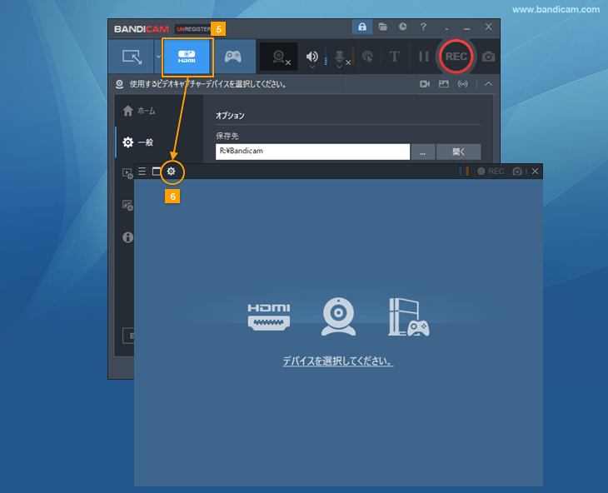Select screen recording mode in Bandicam
The height and width of the screenshot is (493, 608).
coord(132,57)
